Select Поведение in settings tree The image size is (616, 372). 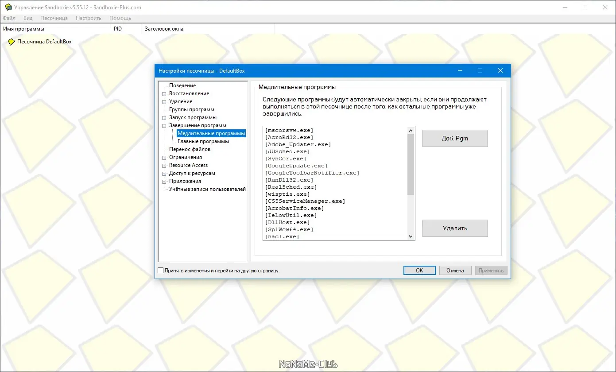182,85
